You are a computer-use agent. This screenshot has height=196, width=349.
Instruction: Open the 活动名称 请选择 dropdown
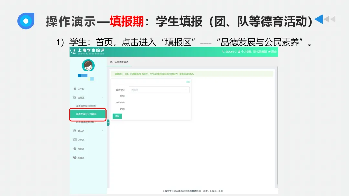click(158, 90)
